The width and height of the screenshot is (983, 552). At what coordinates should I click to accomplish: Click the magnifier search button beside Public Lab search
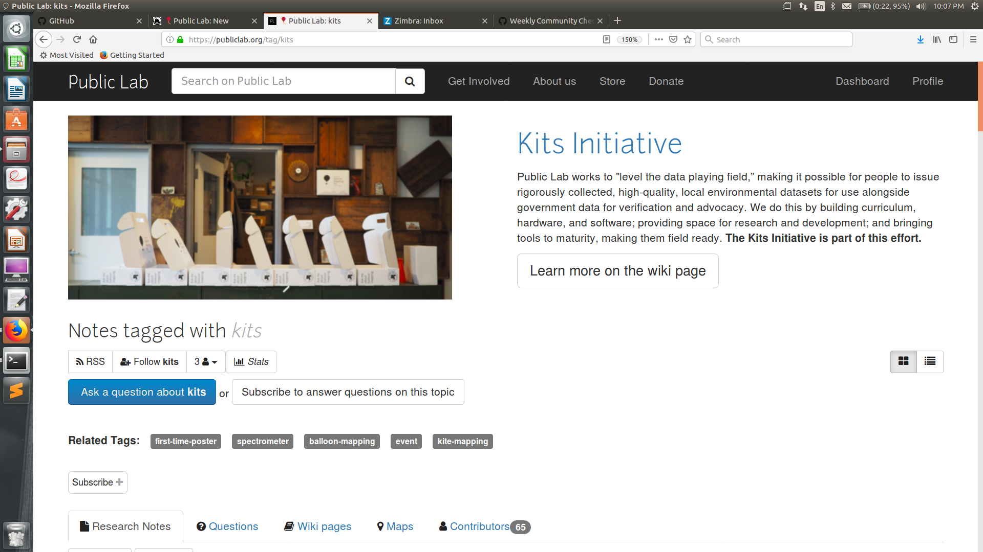(x=410, y=81)
